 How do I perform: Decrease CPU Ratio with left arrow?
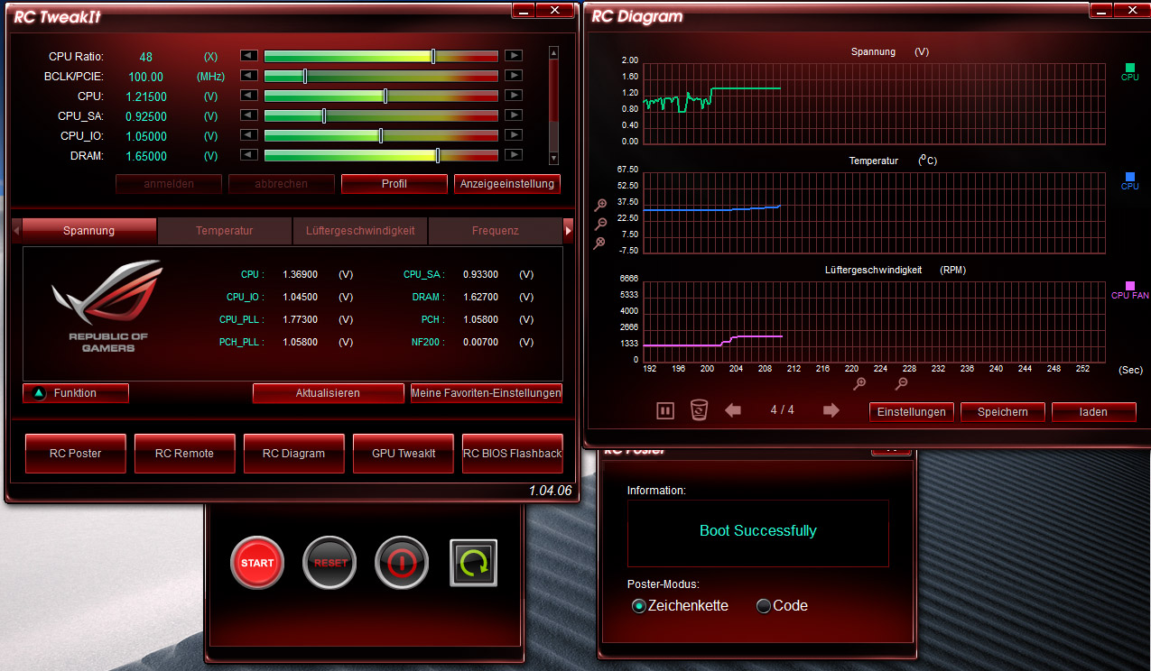pyautogui.click(x=248, y=56)
